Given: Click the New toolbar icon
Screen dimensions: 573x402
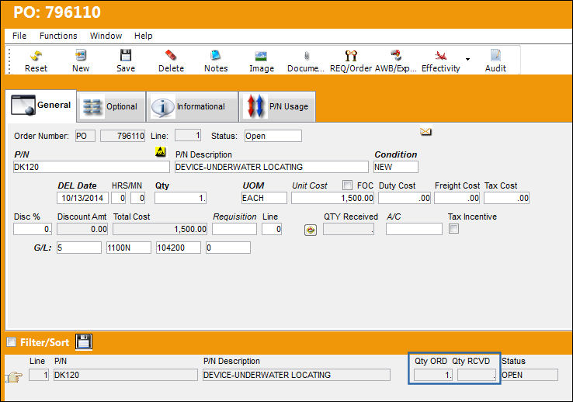Looking at the screenshot, I should tap(81, 56).
